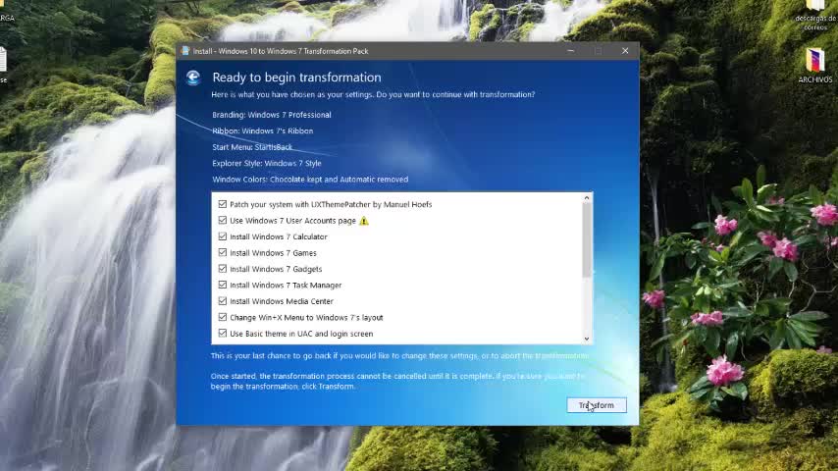Toggle Install Windows 7 Task Manager
838x471 pixels.
pyautogui.click(x=223, y=285)
